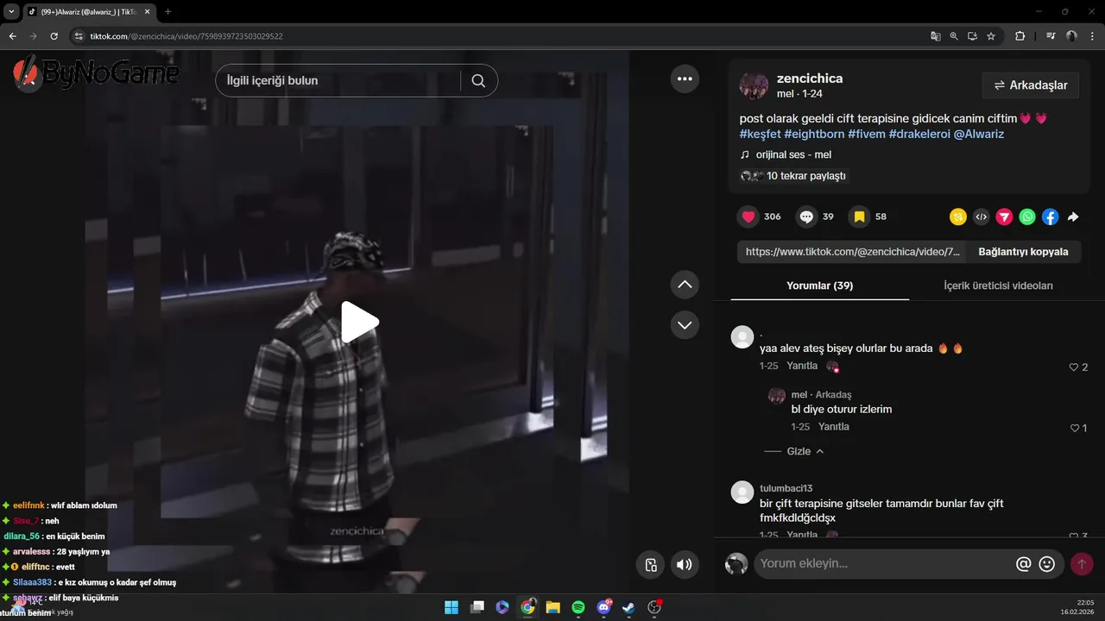Open the embed code icon
Image resolution: width=1105 pixels, height=621 pixels.
pos(981,217)
